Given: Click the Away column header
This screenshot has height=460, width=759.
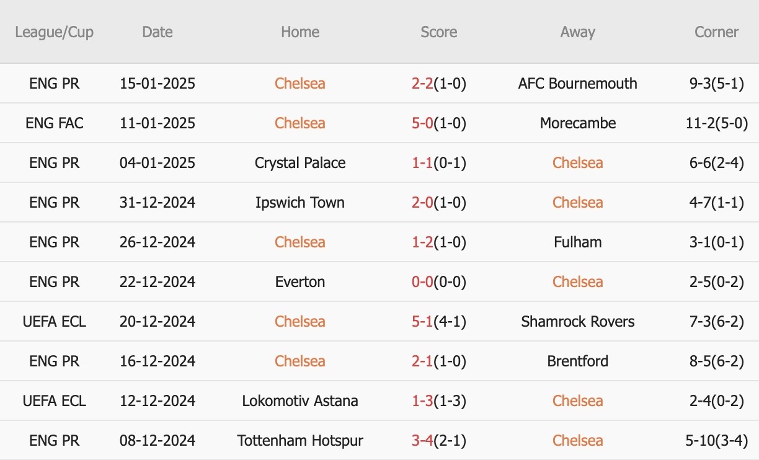Looking at the screenshot, I should 577,32.
